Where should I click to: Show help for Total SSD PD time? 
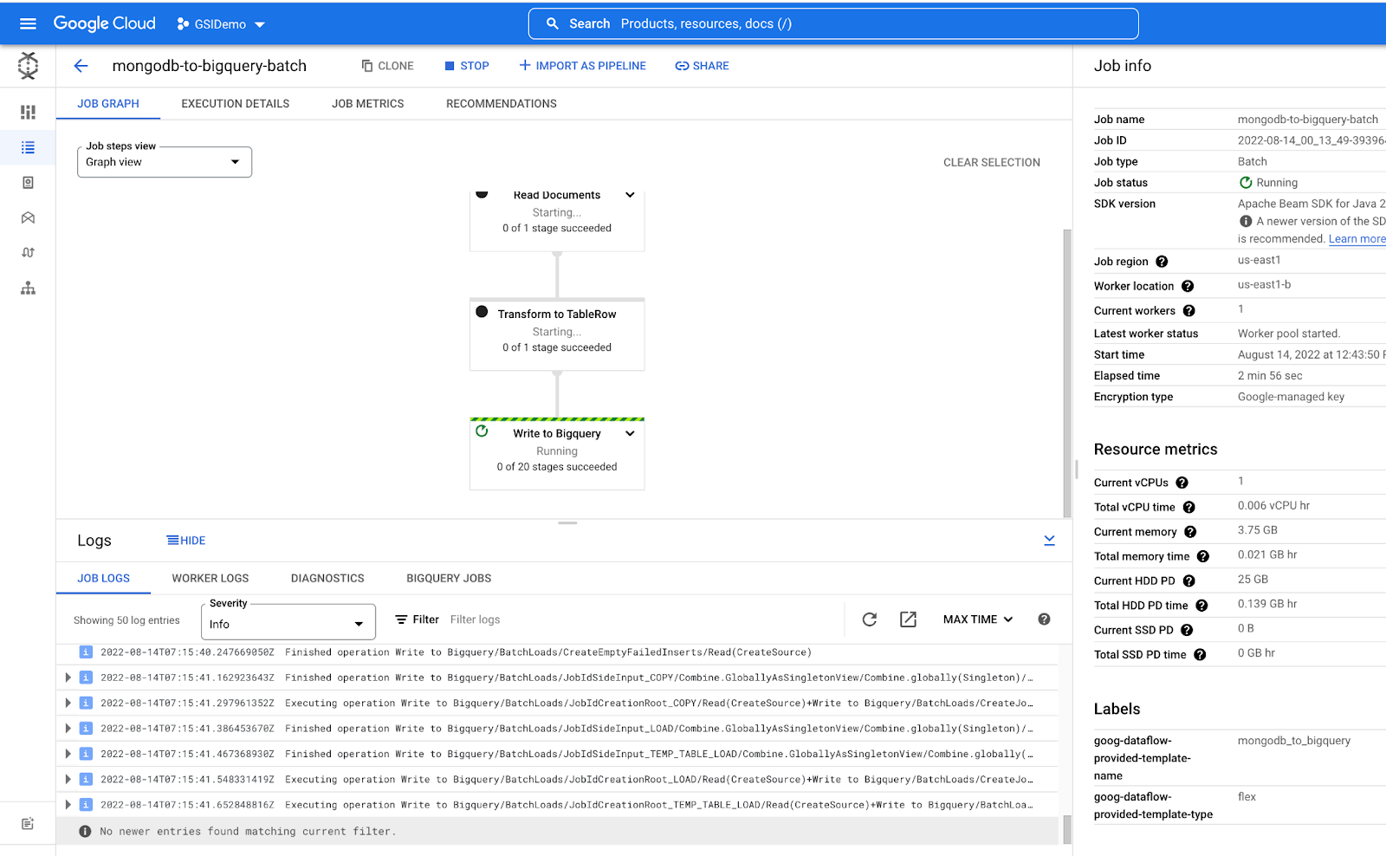coord(1200,655)
